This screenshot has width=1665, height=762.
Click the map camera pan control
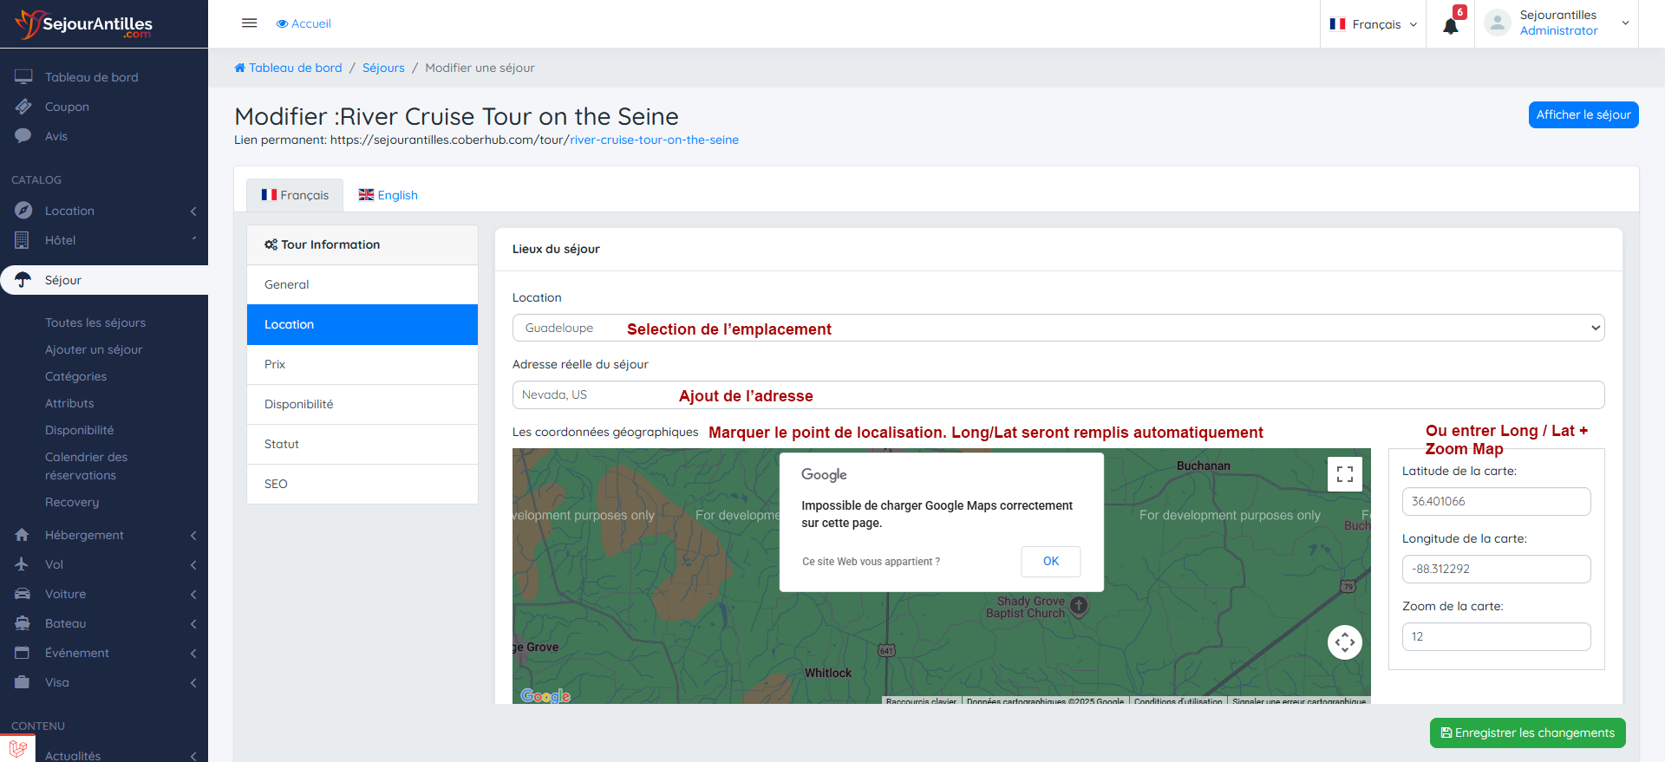[x=1344, y=642]
